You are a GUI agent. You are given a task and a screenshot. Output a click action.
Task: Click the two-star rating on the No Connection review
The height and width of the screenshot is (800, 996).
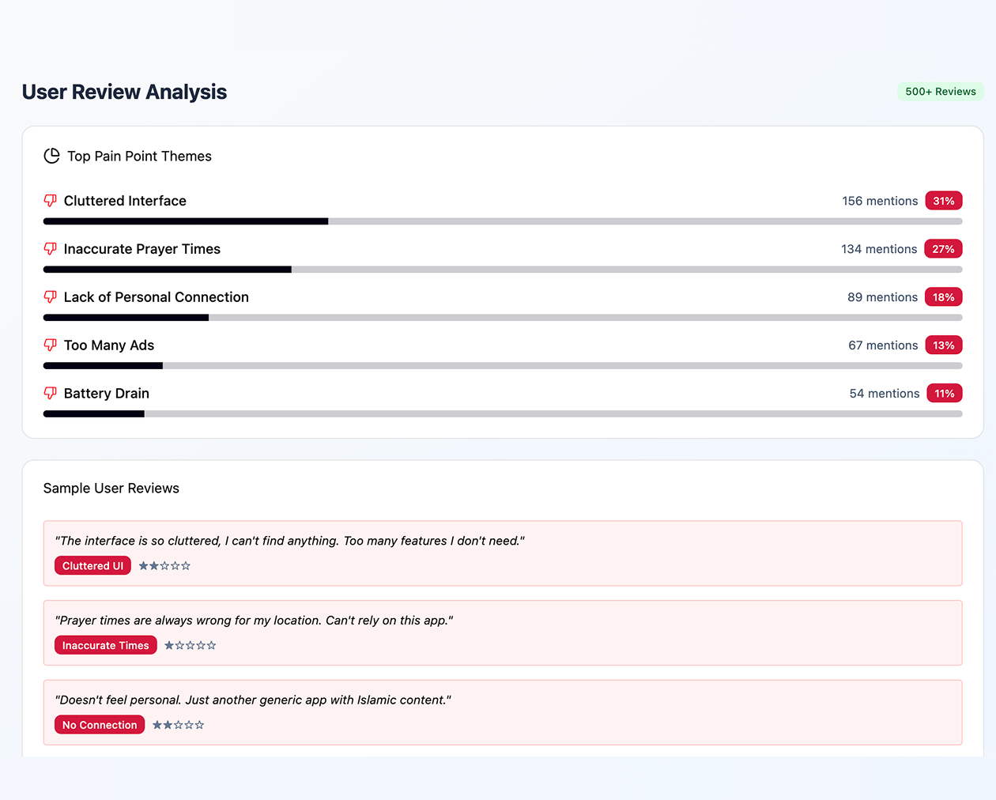[x=179, y=725]
